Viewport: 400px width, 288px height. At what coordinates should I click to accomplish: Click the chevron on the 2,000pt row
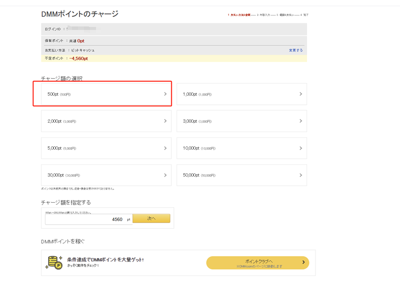165,121
